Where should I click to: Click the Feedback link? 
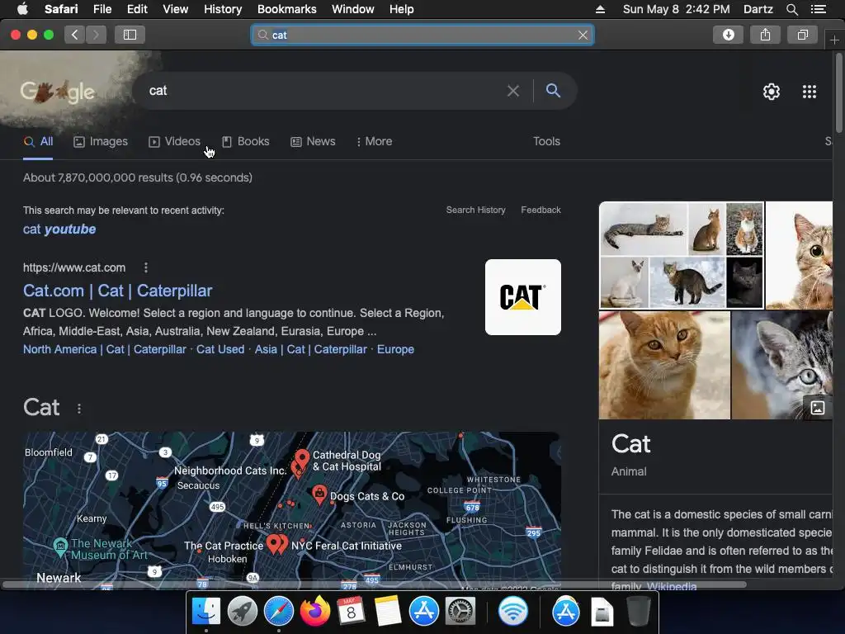pyautogui.click(x=541, y=211)
